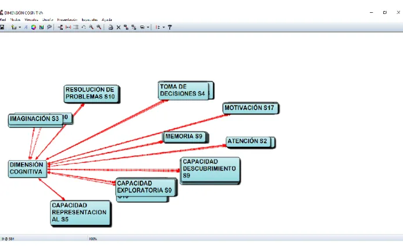
Task: Click the second magnifier zoom icon
Action: 99,27
